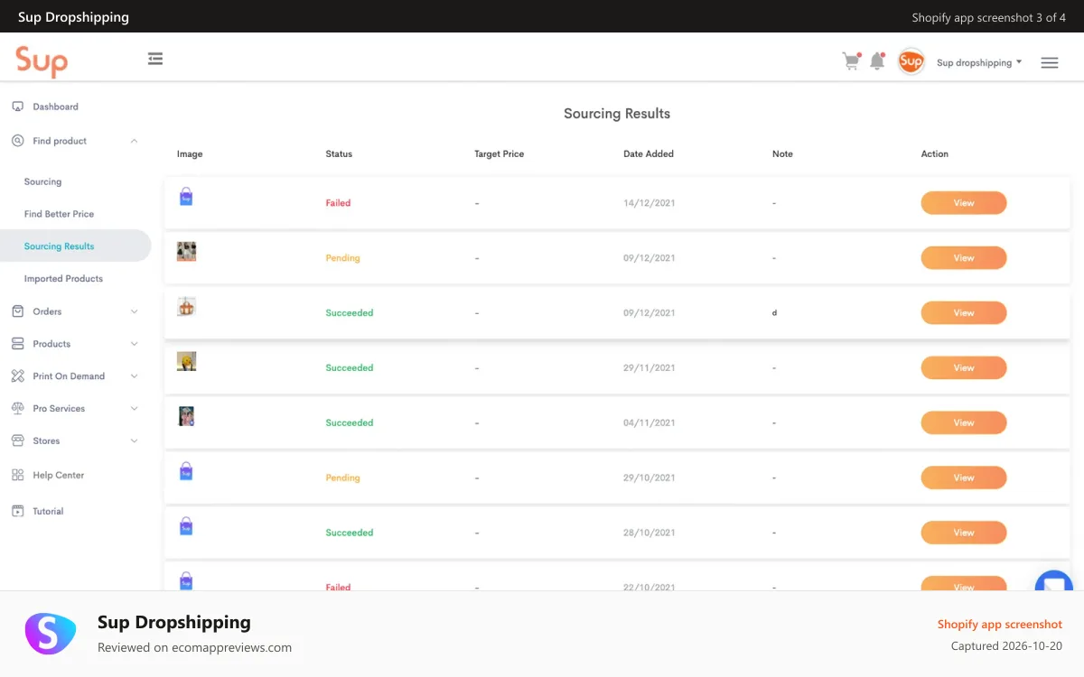The image size is (1084, 677).
Task: Click product thumbnail in 28/10/2021 row
Action: pos(186,526)
